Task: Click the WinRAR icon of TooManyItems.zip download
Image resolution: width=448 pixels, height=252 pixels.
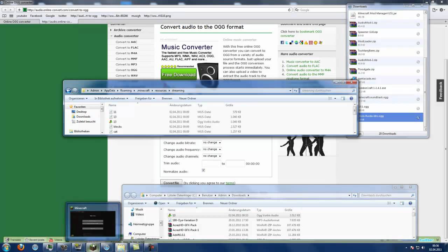Action: (353, 52)
